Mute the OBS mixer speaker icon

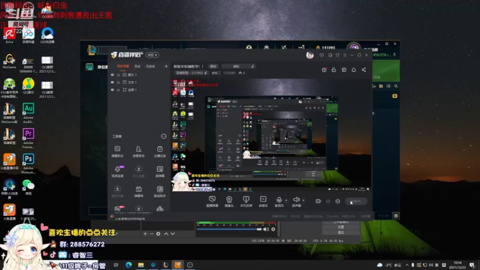[266, 229]
